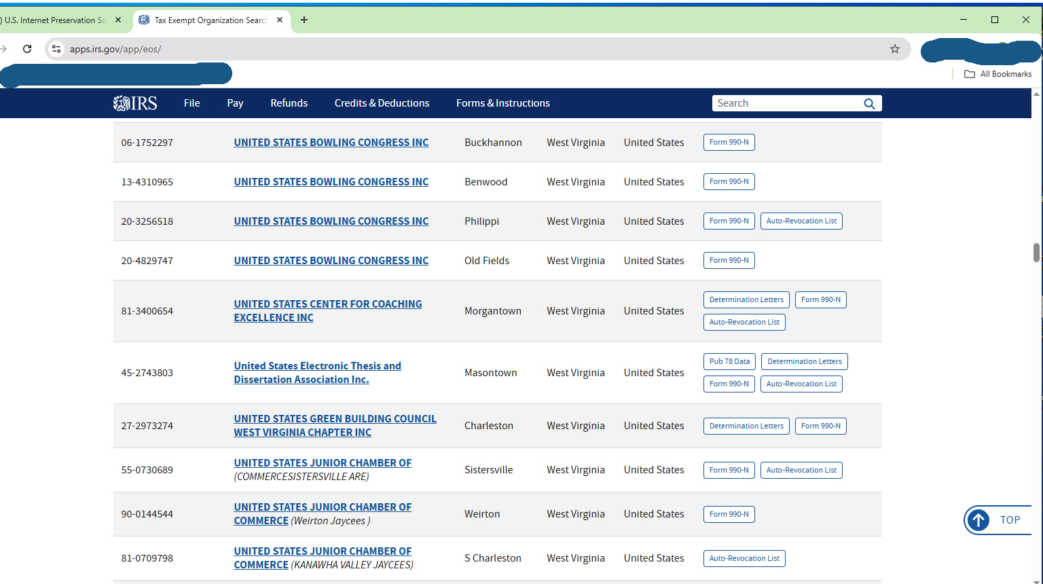Open Forms & Instructions menu
1043x584 pixels.
(x=503, y=103)
